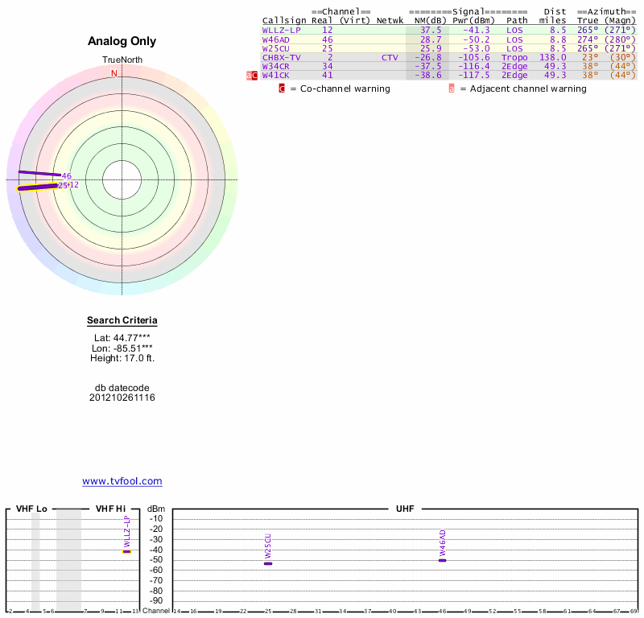644x618 pixels.
Task: Click the 8.8 miles distance for W46AD
Action: tap(558, 39)
